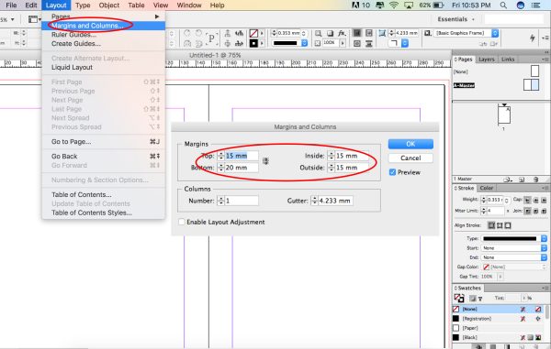Click the Select Container icon
The height and width of the screenshot is (349, 551).
click(x=228, y=33)
